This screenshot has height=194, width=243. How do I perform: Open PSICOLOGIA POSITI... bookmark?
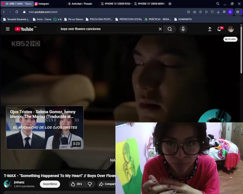click(x=99, y=19)
